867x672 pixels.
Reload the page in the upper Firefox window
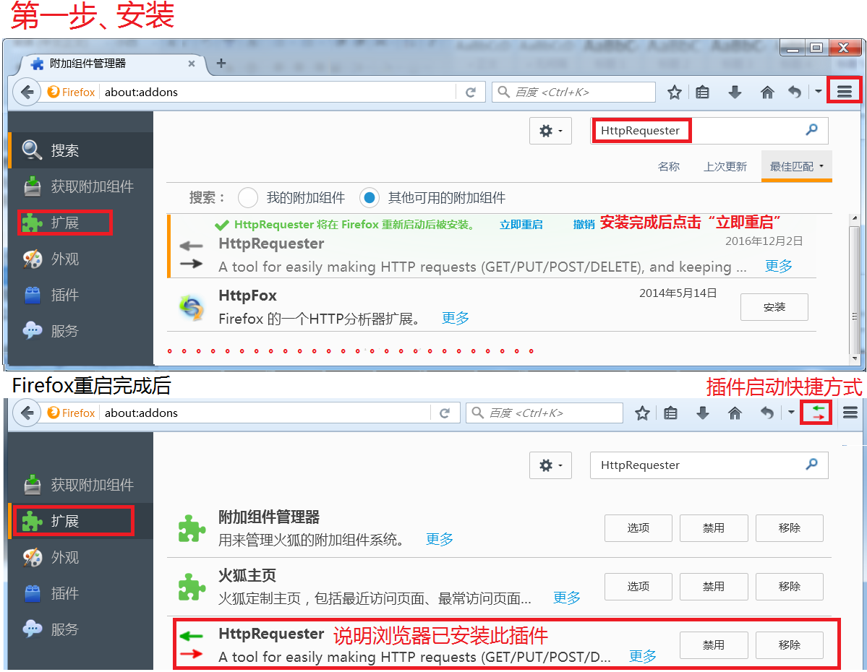pos(471,92)
